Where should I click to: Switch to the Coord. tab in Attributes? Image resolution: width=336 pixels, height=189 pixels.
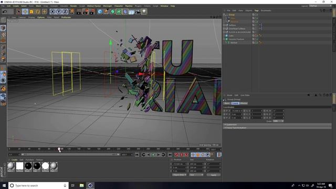(235, 103)
